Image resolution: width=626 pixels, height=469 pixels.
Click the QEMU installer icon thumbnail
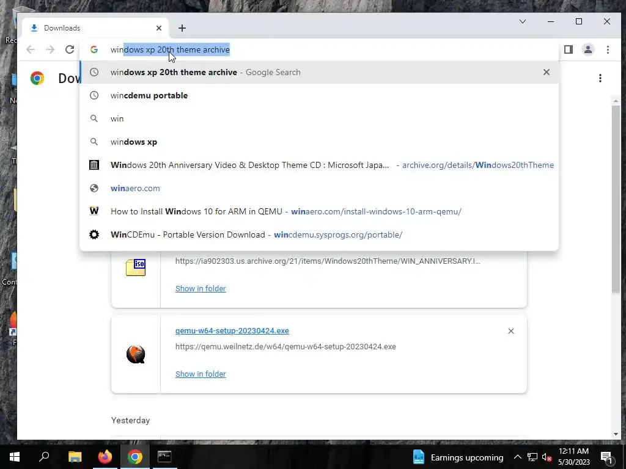tap(136, 354)
